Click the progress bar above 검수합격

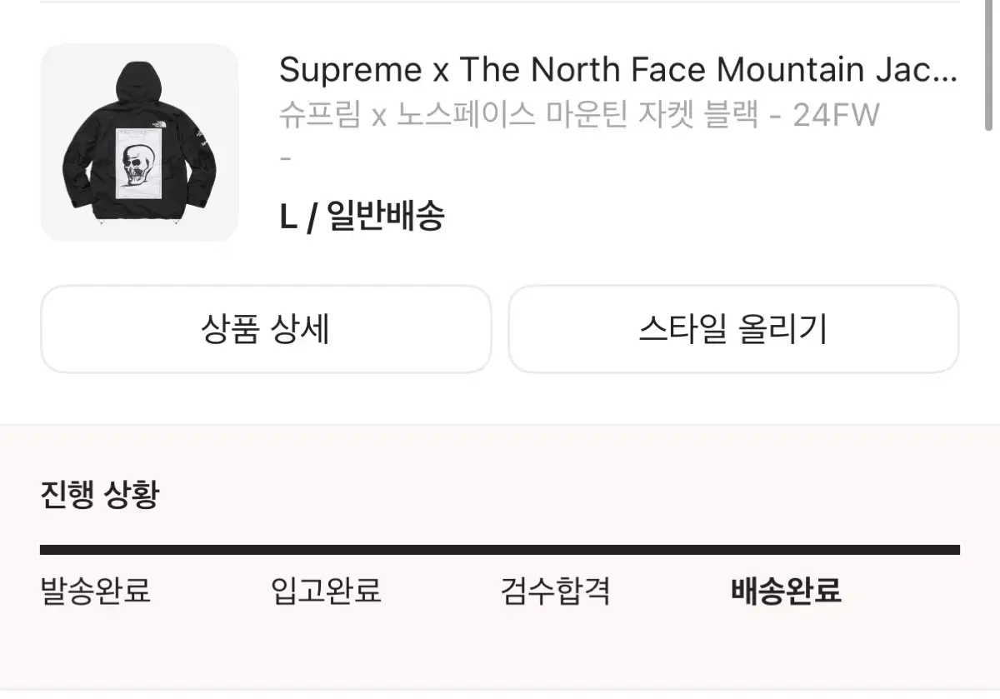coord(555,549)
